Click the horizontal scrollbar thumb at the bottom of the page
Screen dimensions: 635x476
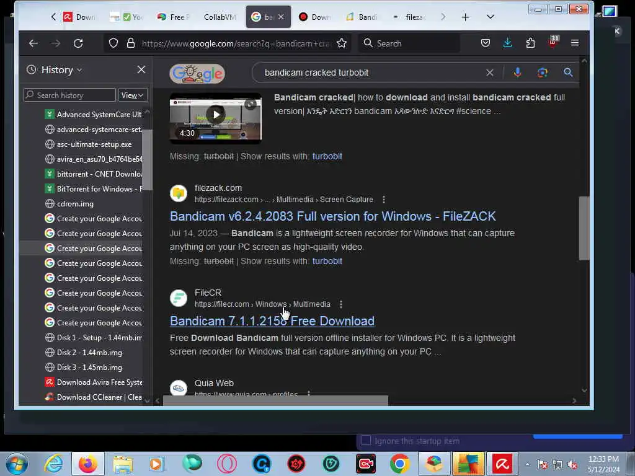coord(275,401)
